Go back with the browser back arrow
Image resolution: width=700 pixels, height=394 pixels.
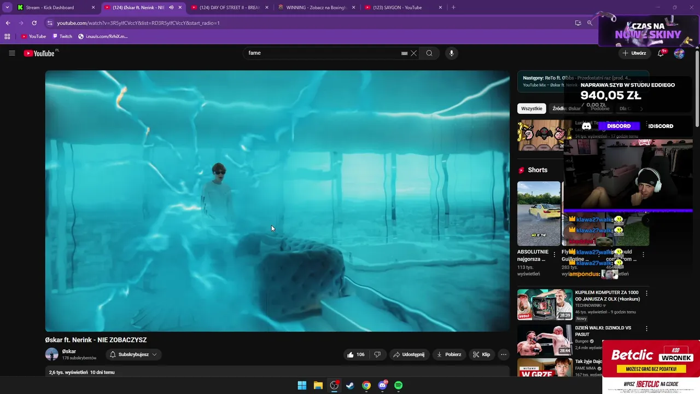8,23
